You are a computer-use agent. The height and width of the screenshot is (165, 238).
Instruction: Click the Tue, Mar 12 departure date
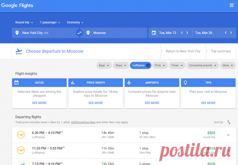[x=168, y=33]
